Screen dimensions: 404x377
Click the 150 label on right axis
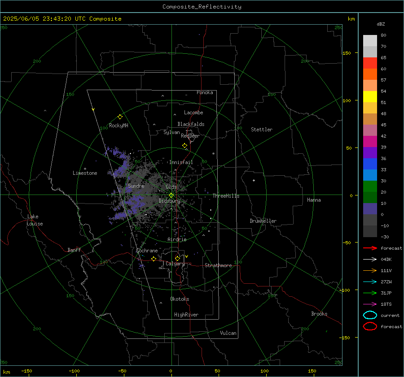[347, 53]
